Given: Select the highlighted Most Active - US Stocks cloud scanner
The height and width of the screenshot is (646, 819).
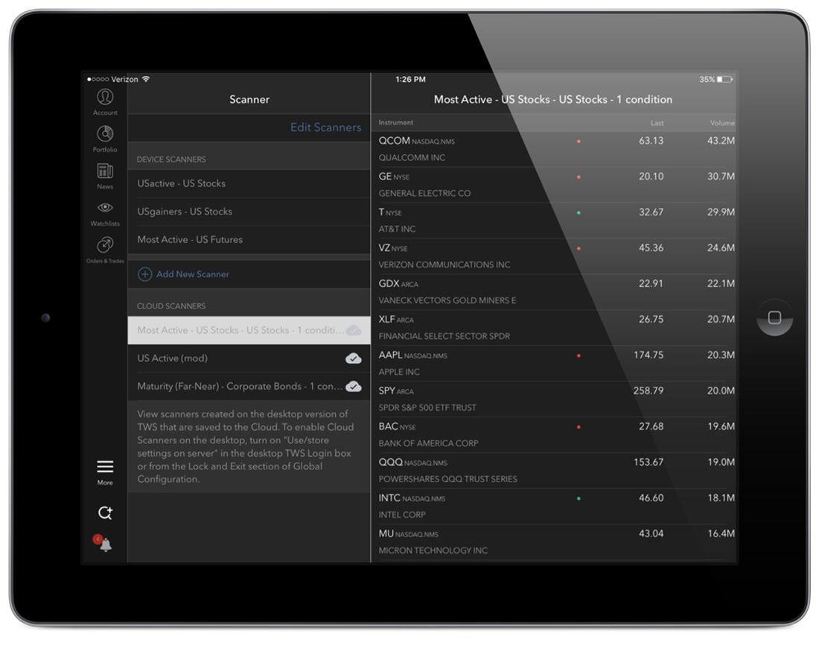Looking at the screenshot, I should pos(249,330).
